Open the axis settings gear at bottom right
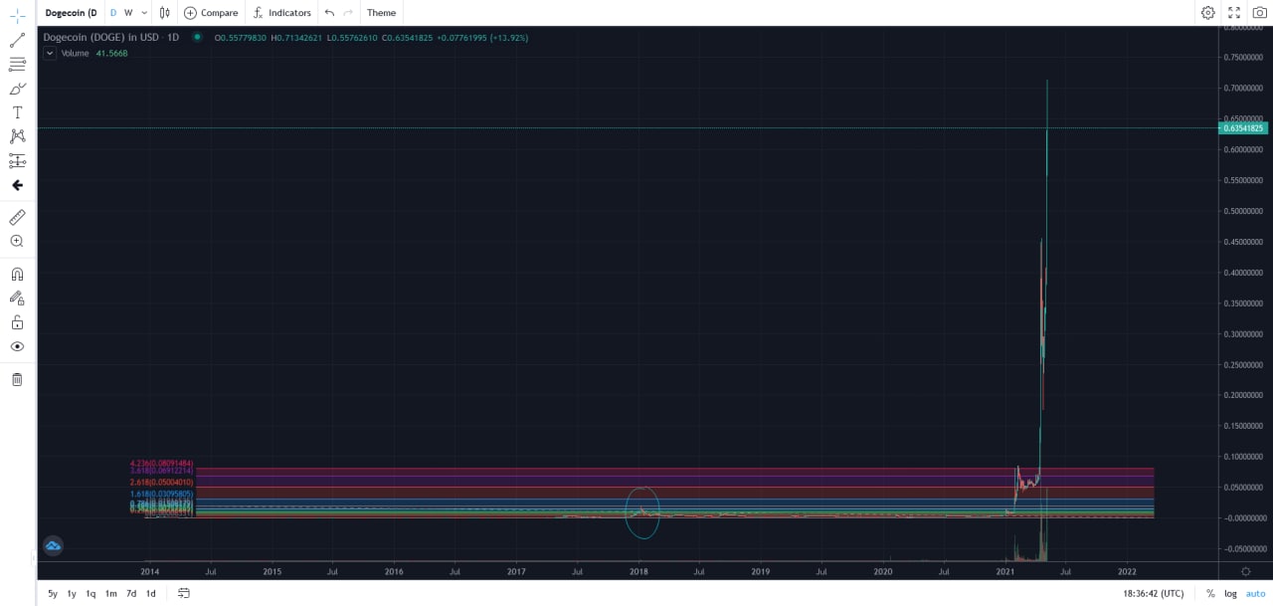The height and width of the screenshot is (606, 1273). (x=1246, y=571)
